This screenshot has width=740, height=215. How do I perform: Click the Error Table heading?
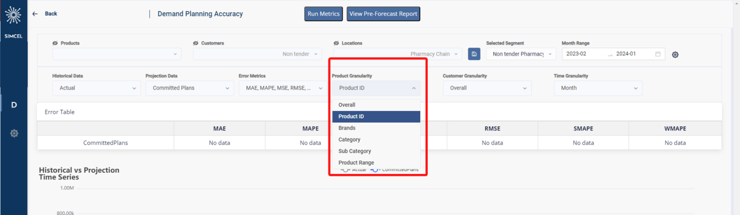60,112
